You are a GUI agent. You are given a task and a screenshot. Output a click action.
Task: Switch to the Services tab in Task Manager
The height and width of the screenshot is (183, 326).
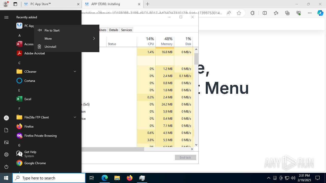click(x=127, y=30)
